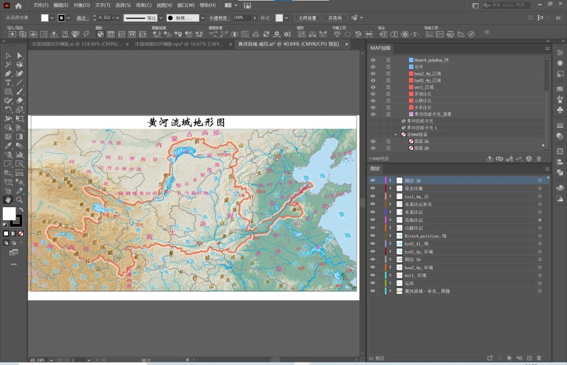Click the 首选项 button
Image resolution: width=567 pixels, height=365 pixels.
334,18
